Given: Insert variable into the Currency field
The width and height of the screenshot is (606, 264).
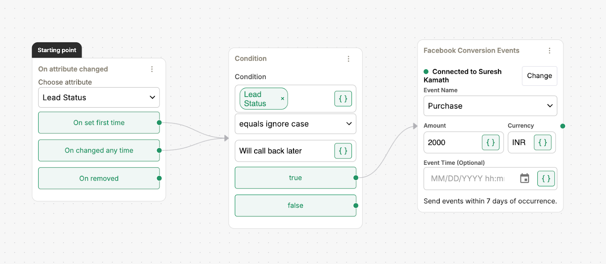Looking at the screenshot, I should coord(542,142).
